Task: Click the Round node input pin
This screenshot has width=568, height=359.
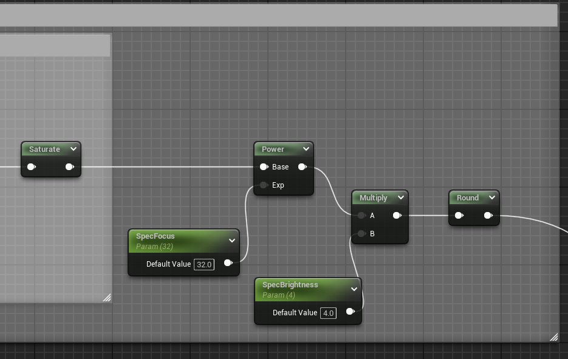Action: [x=459, y=216]
